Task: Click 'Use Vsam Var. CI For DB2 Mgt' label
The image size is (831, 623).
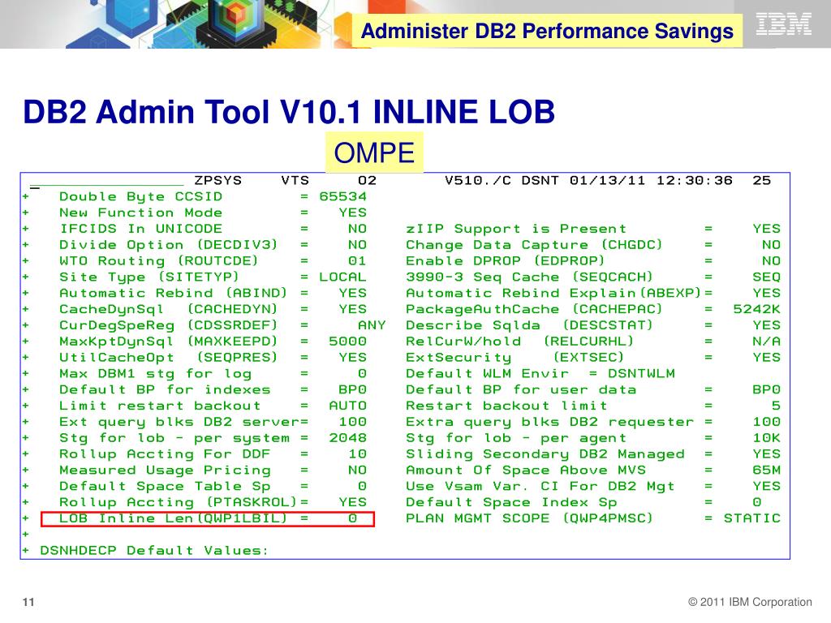Action: 540,487
